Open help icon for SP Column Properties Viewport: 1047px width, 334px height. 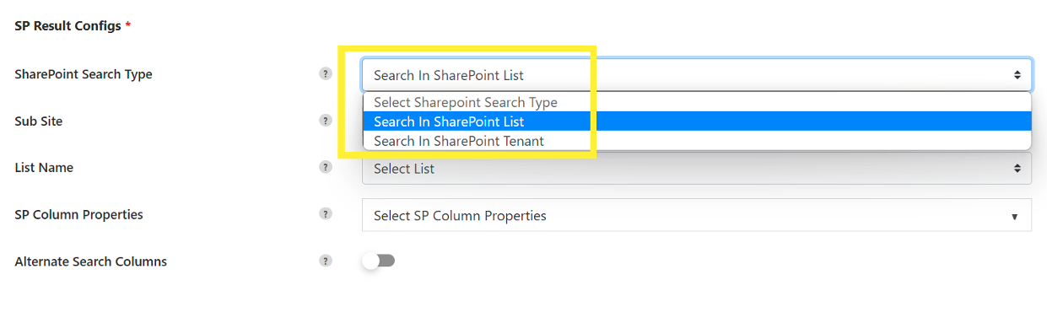coord(326,214)
